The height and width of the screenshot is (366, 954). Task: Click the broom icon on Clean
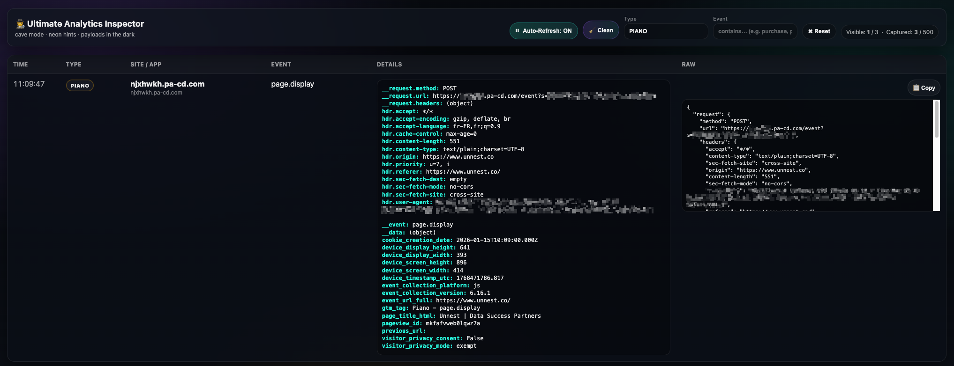(x=591, y=31)
